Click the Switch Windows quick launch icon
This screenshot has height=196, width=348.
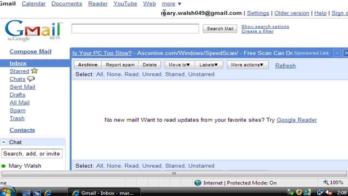click(x=37, y=193)
